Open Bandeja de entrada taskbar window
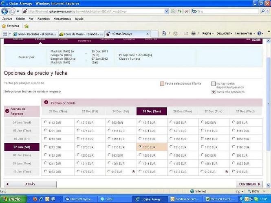The width and height of the screenshot is (271, 203). [x=185, y=199]
